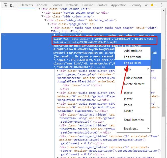Go to the Sources tab
The width and height of the screenshot is (167, 158).
point(57,5)
